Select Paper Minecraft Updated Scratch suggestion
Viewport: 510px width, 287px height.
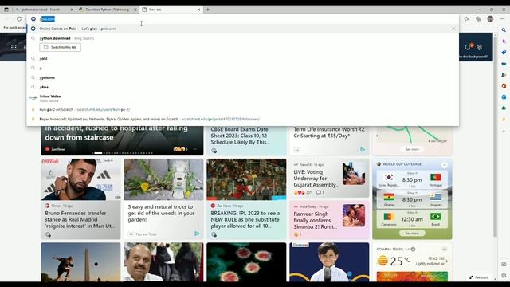point(242,119)
